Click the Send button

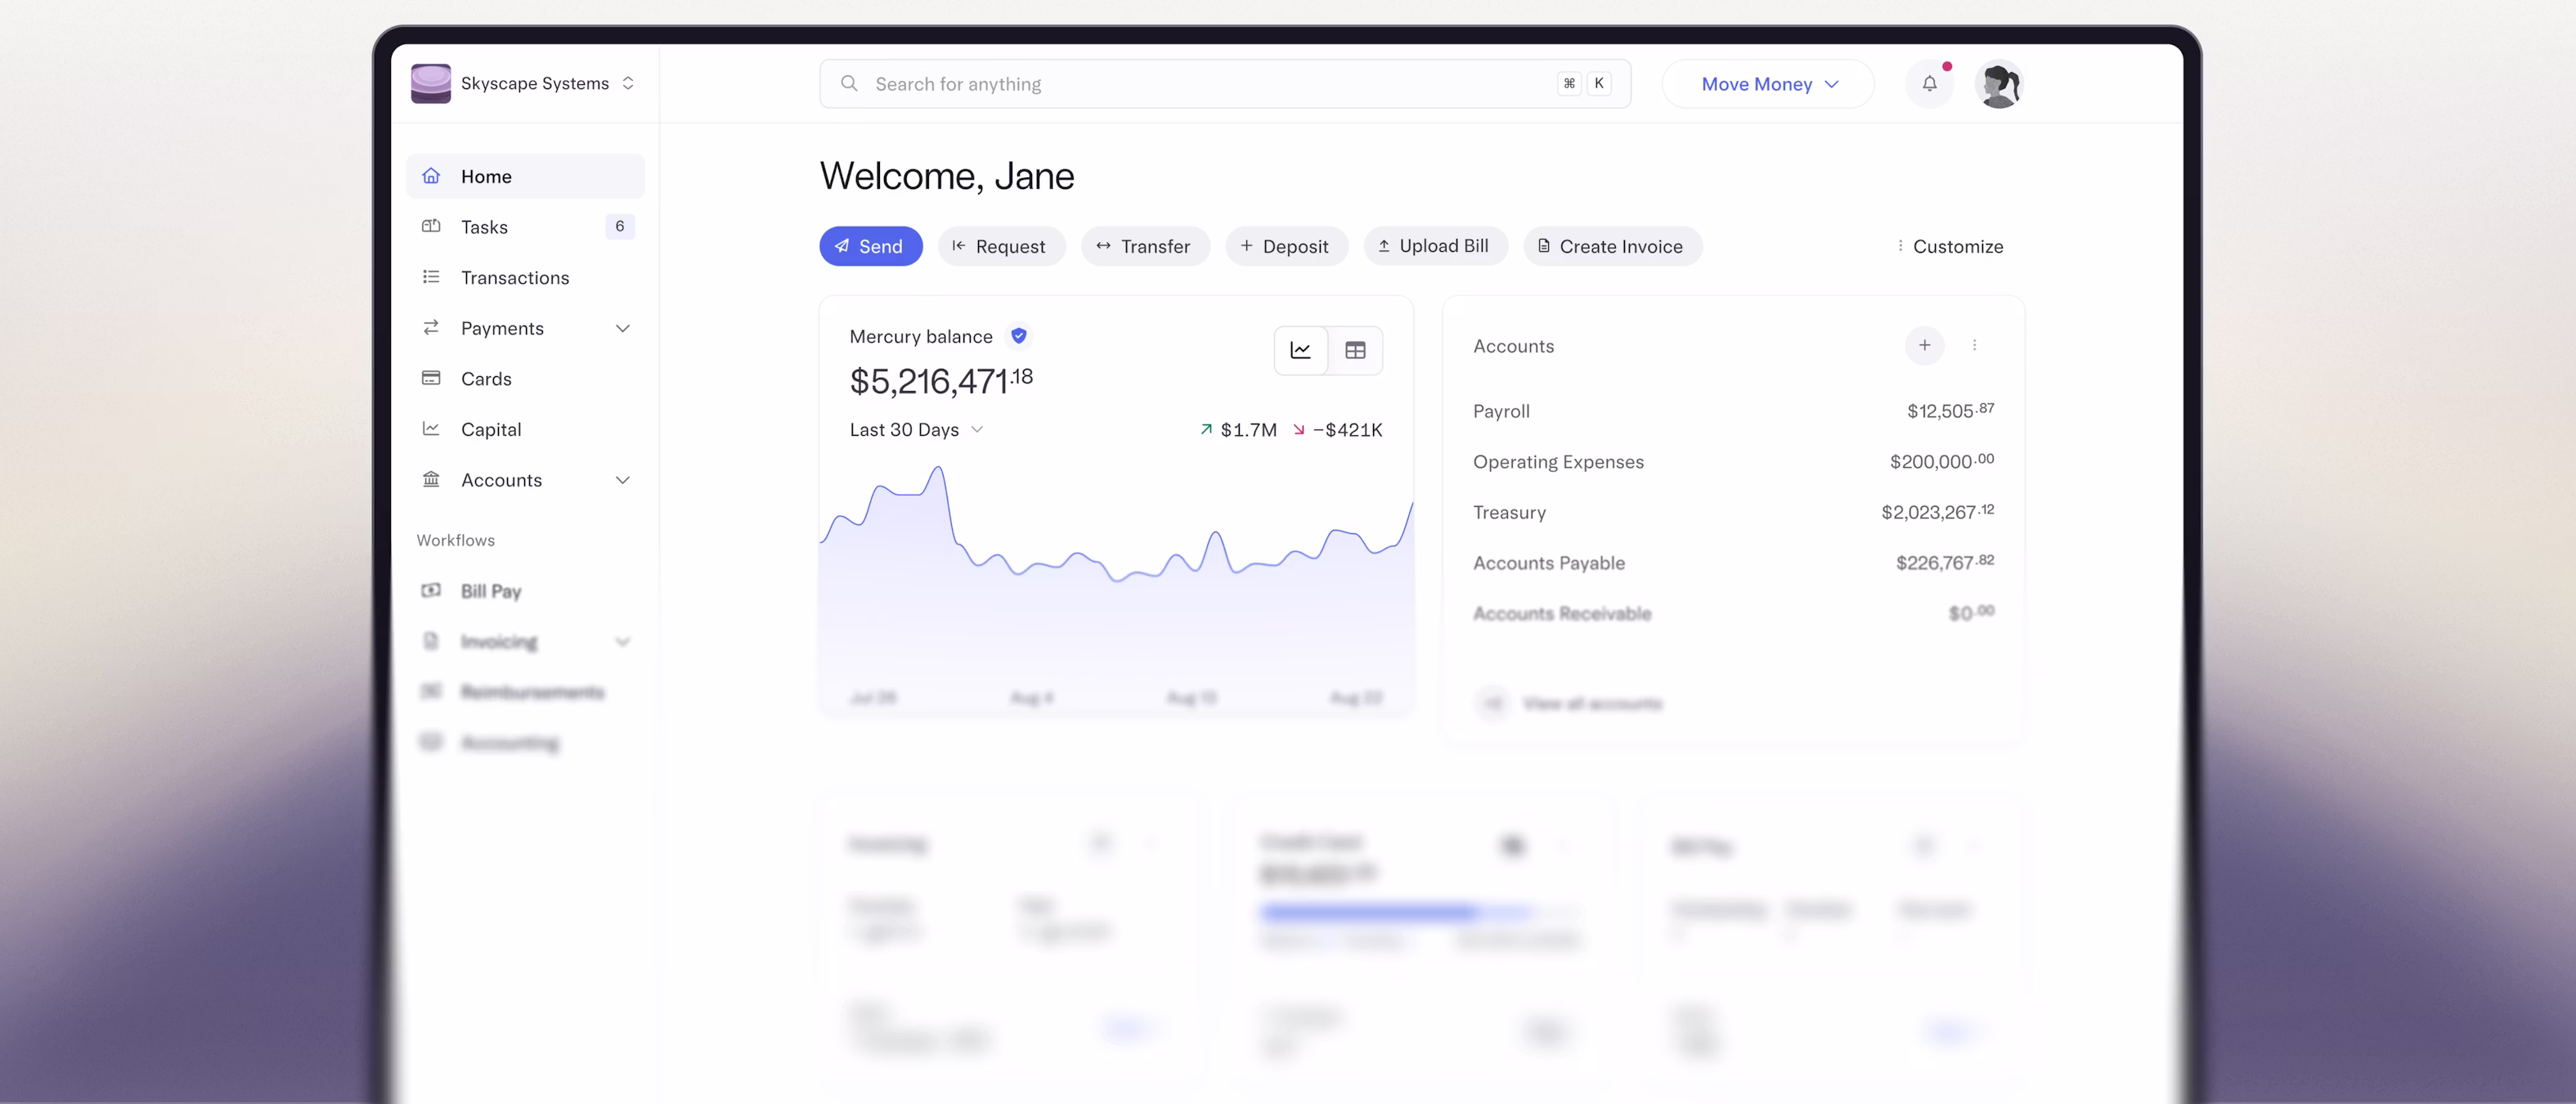[871, 246]
